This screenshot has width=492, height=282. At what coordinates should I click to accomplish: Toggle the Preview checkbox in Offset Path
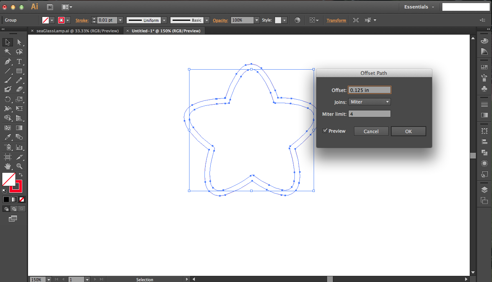tap(325, 131)
